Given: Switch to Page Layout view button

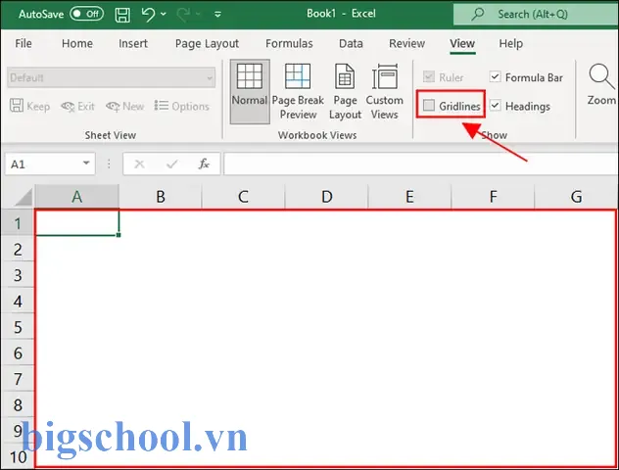Looking at the screenshot, I should (x=345, y=92).
